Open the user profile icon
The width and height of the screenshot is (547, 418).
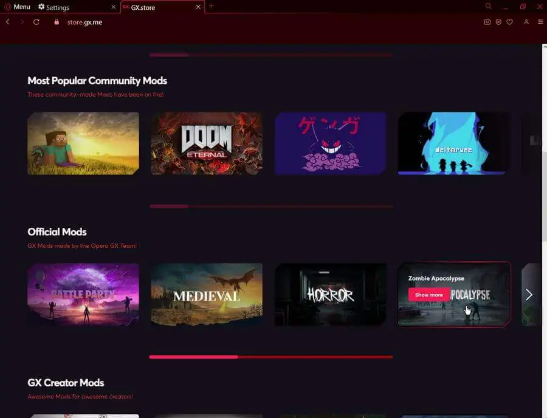tap(526, 22)
